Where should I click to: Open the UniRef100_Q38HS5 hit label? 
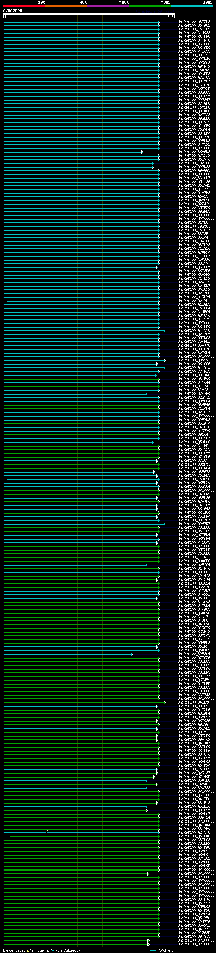click(x=194, y=96)
